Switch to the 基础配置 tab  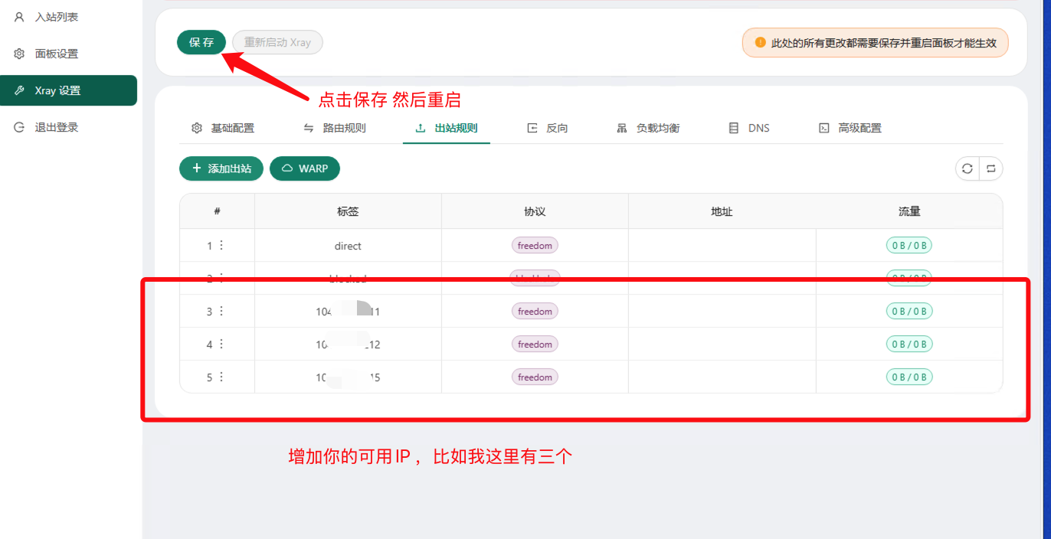pyautogui.click(x=223, y=128)
